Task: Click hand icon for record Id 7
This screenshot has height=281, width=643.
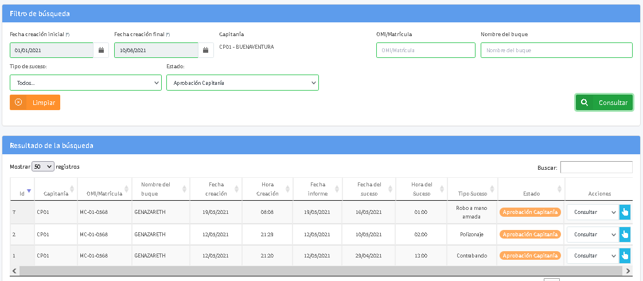Action: point(625,212)
